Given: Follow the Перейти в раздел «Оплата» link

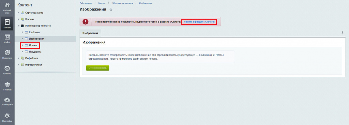Looking at the screenshot, I should (x=199, y=22).
